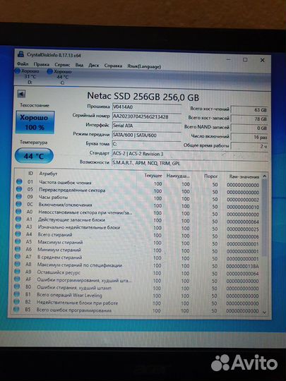Click the Стандарт field ACS-2 | ACS-2 Revision 3
The image size is (286, 381).
click(190, 154)
